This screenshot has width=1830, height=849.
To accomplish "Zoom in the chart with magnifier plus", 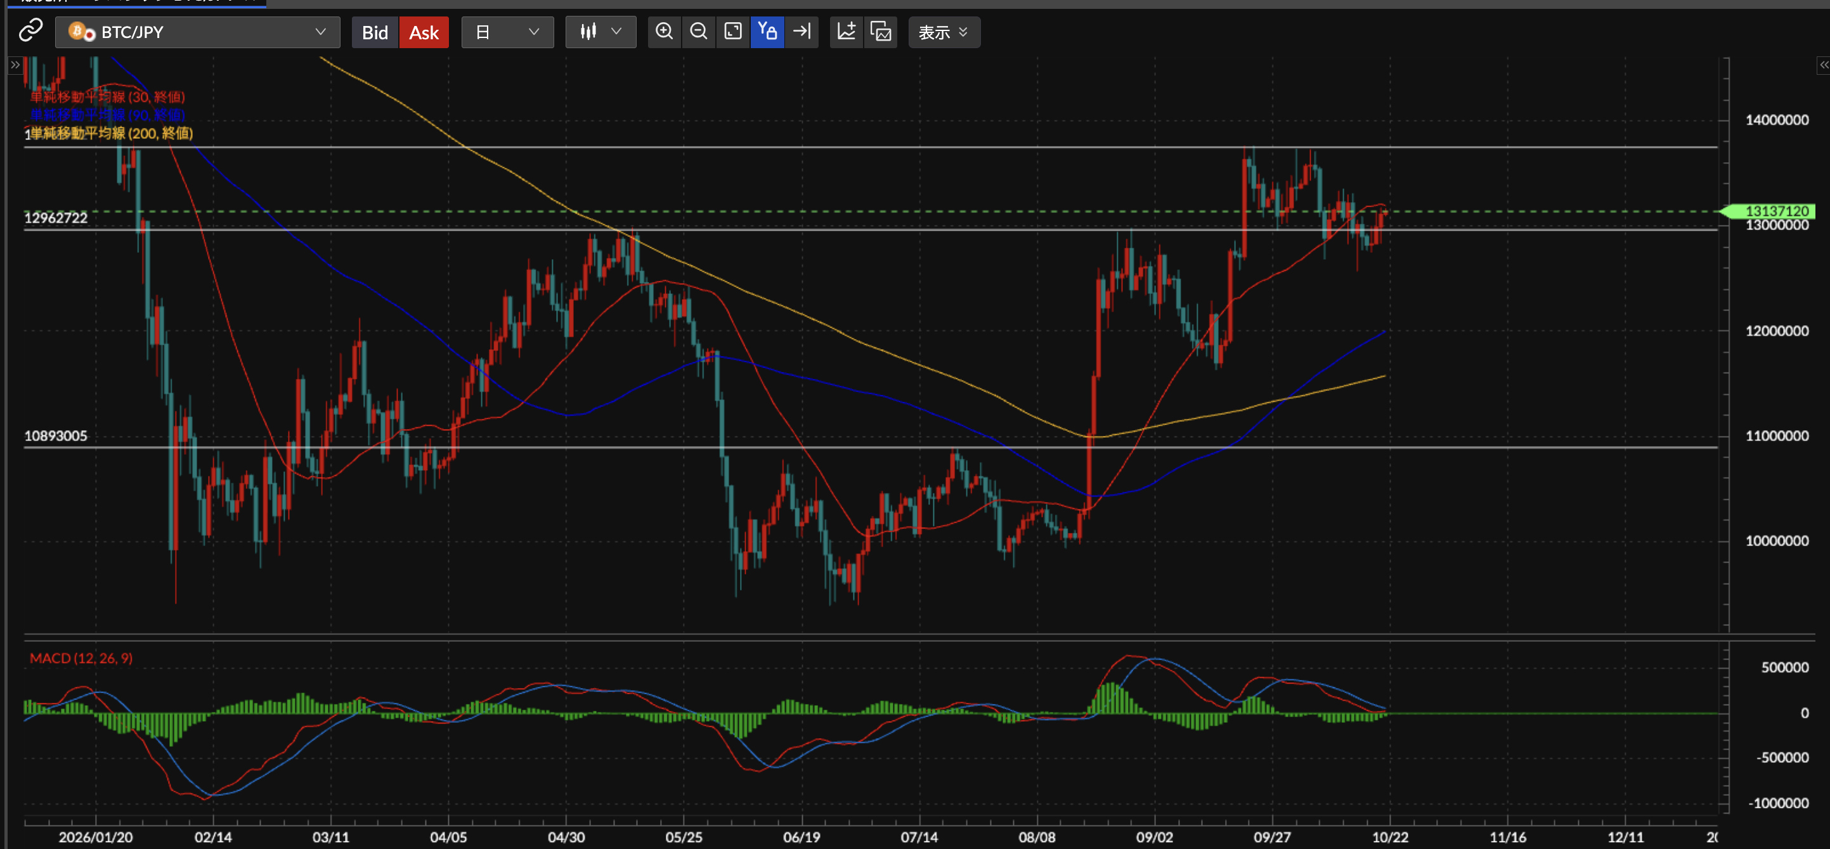I will point(665,31).
